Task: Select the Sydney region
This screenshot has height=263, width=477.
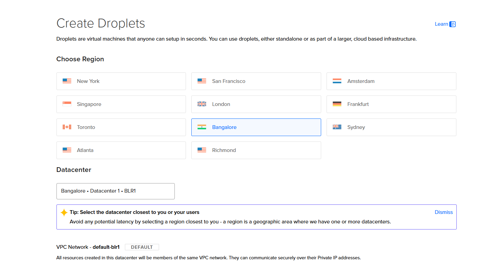Action: pyautogui.click(x=391, y=127)
